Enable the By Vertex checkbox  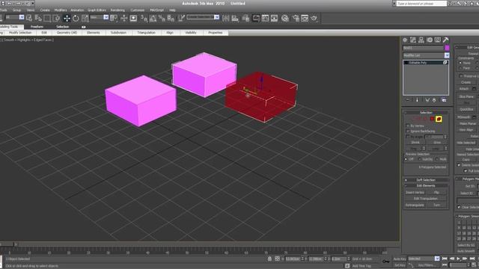407,126
